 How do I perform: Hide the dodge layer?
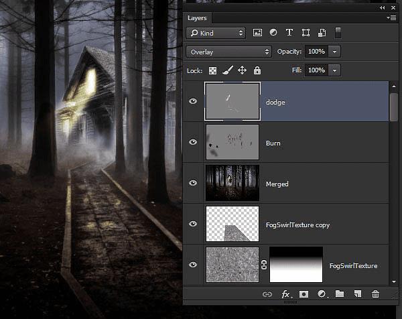[194, 101]
